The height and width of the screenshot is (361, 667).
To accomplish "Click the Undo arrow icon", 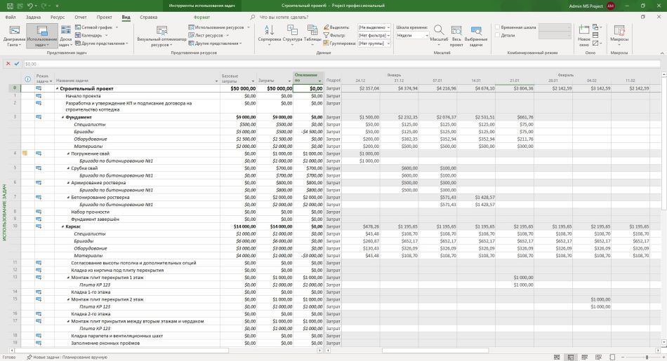I will pos(29,6).
